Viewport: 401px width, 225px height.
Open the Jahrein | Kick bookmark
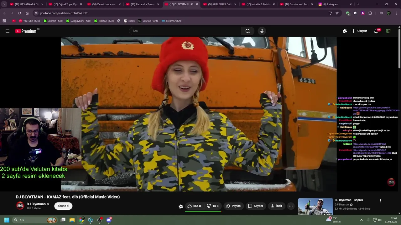coord(53,21)
